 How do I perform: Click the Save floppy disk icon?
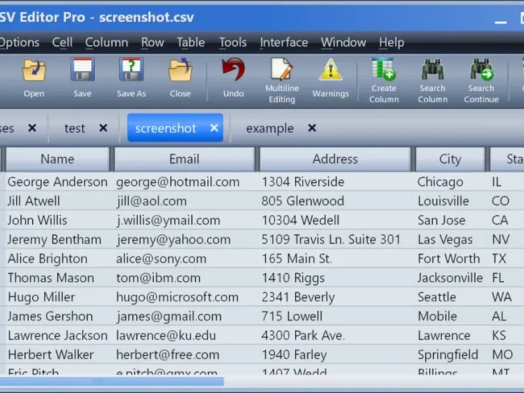83,70
